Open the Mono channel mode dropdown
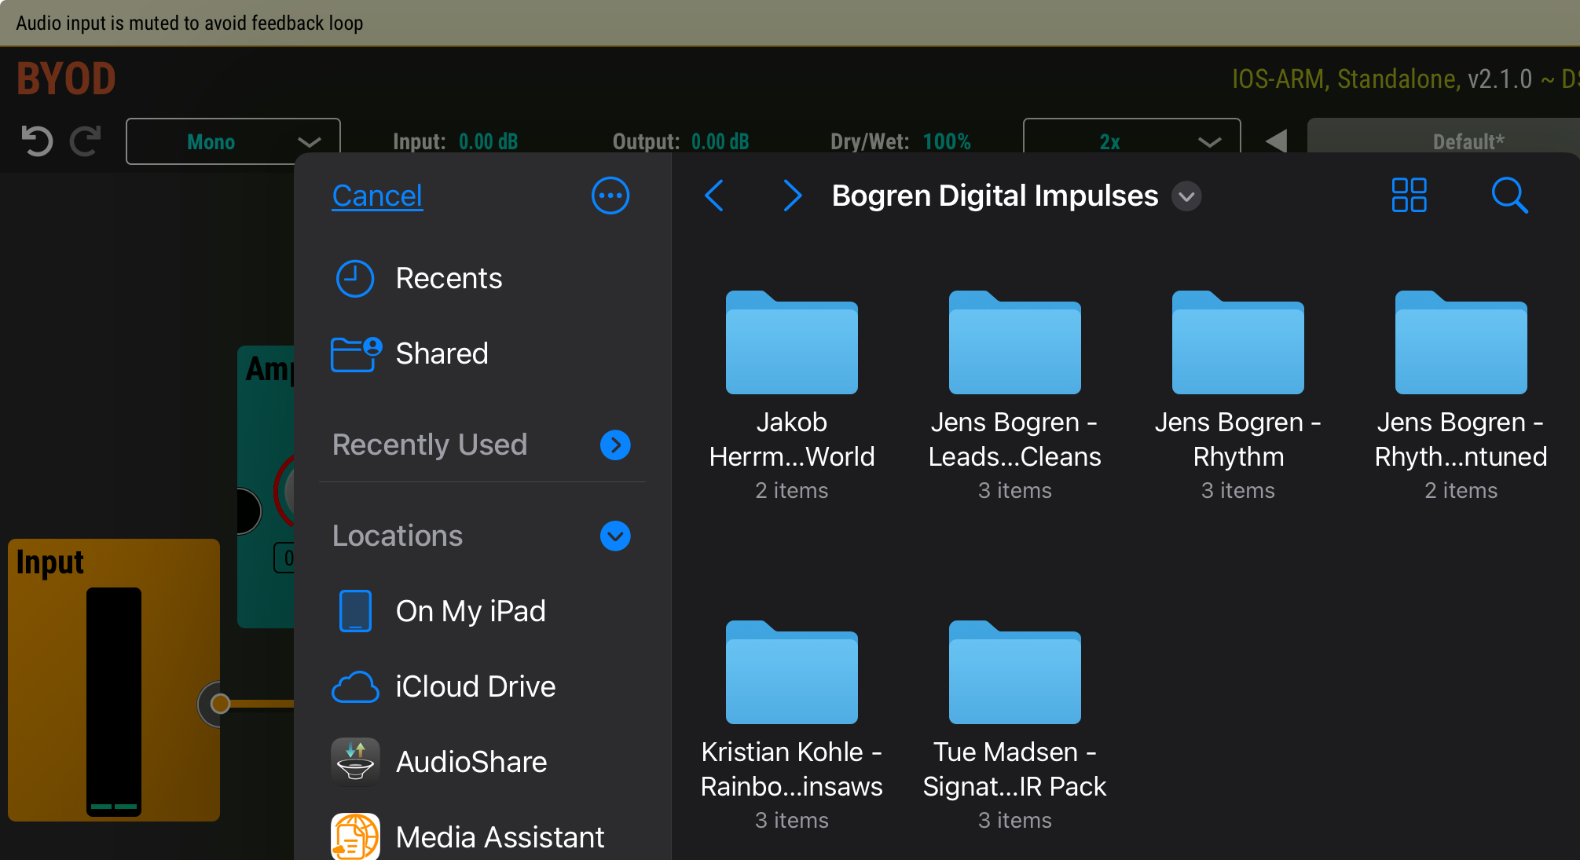1580x860 pixels. [233, 141]
